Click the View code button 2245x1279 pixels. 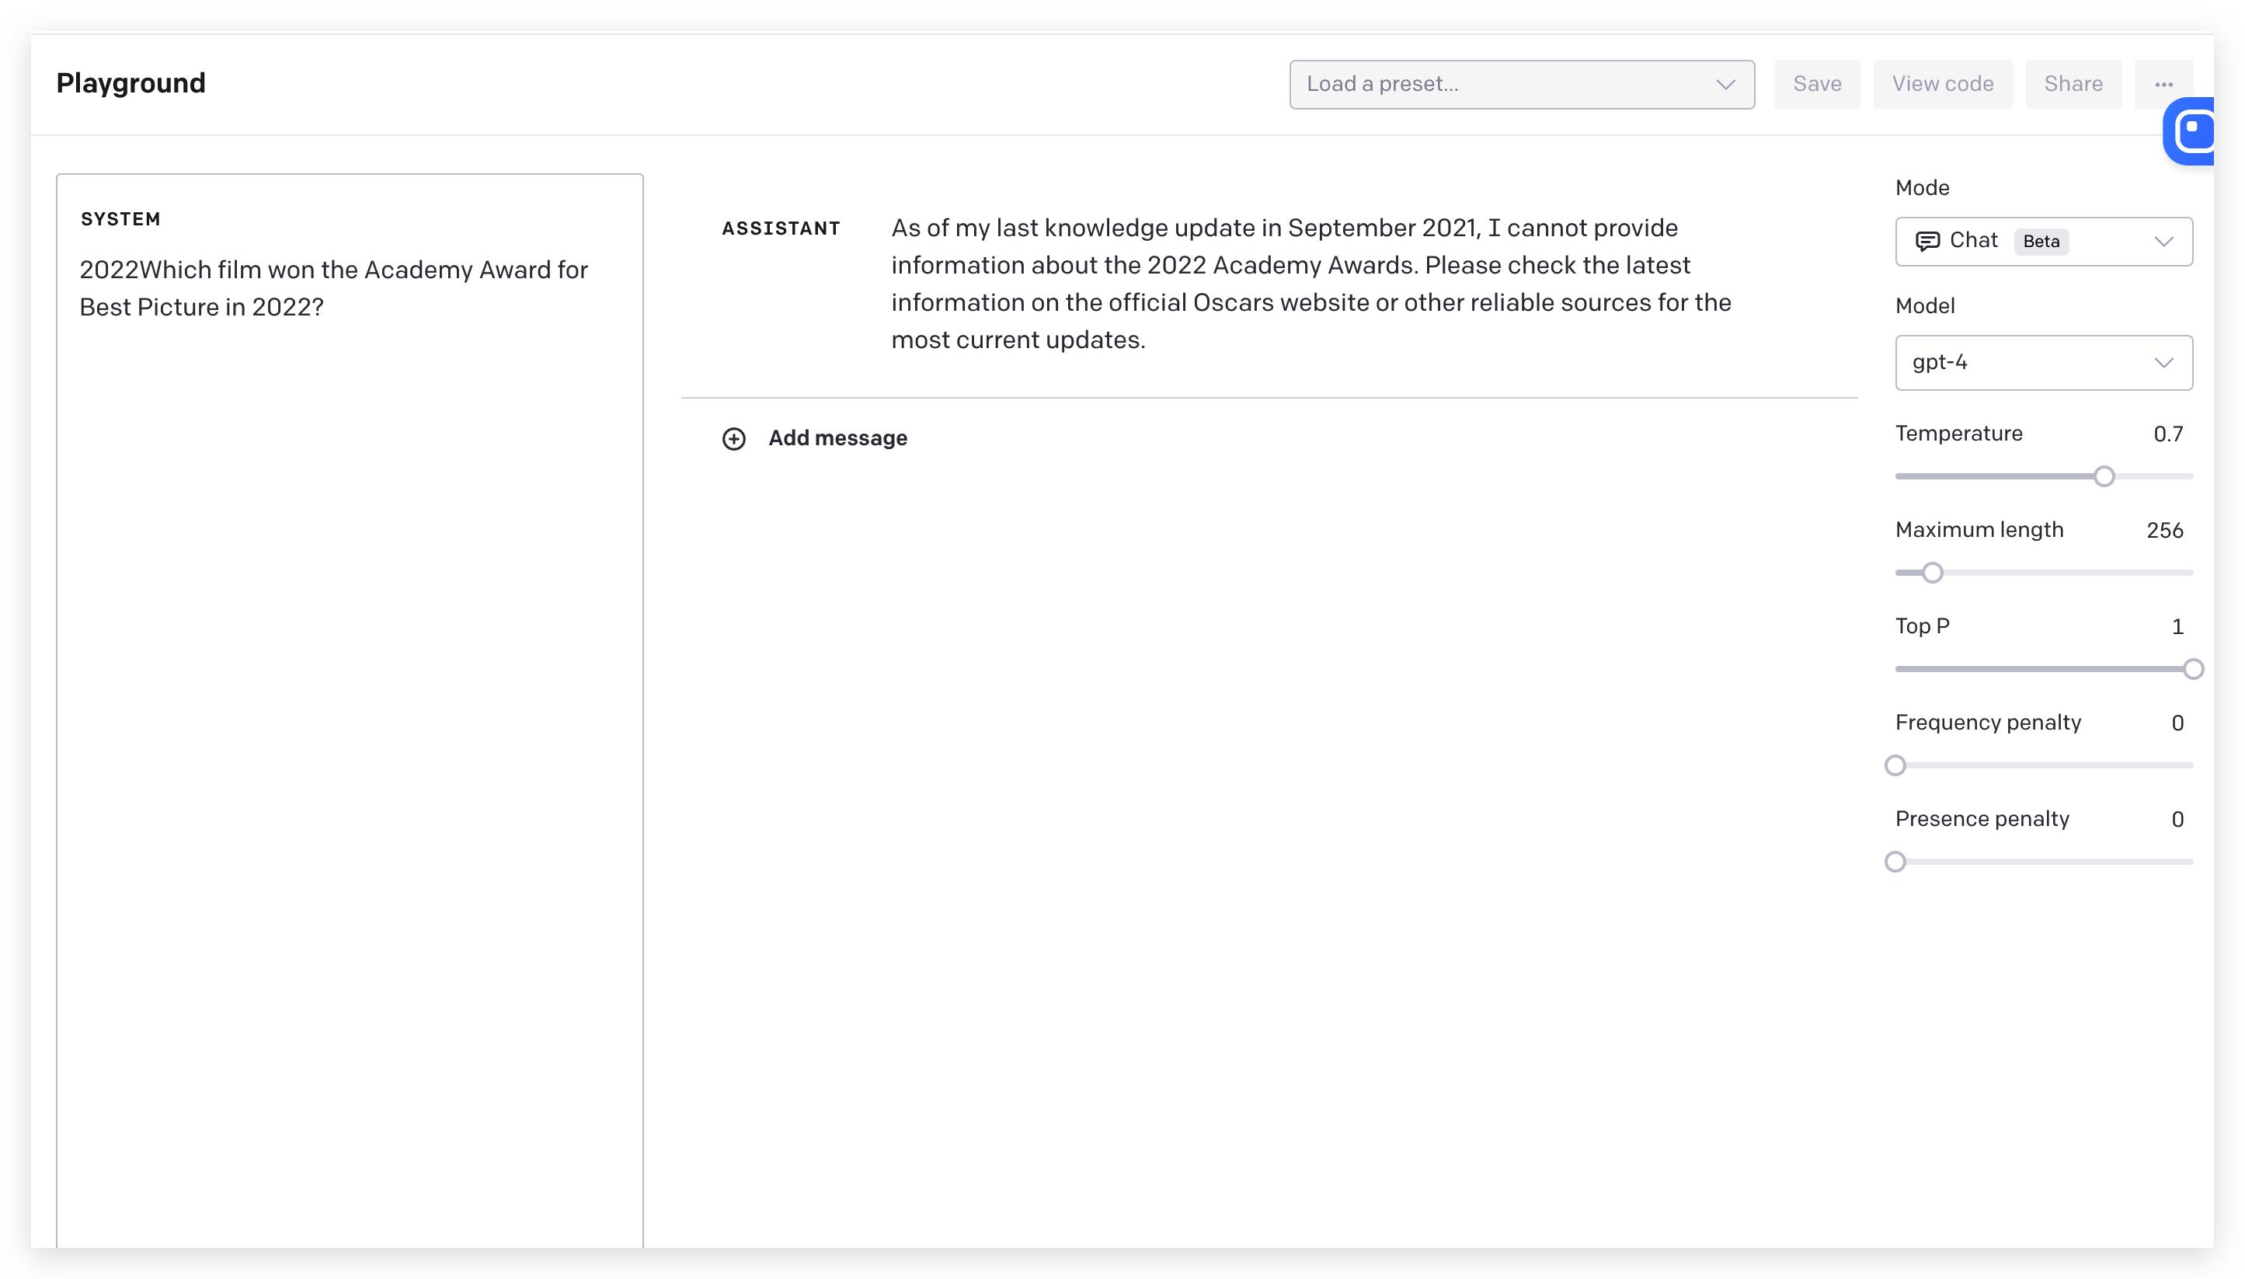pyautogui.click(x=1942, y=85)
